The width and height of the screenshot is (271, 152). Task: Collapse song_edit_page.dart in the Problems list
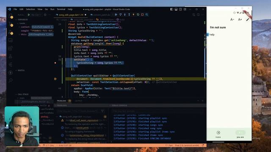[x=57, y=117]
